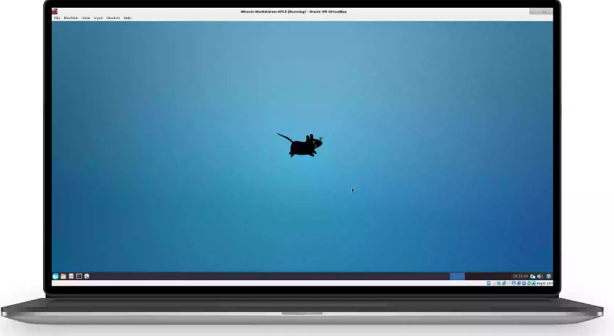Screen dimensions: 614x336
Task: Click the Right Ctrl host key indicator
Action: pos(545,283)
